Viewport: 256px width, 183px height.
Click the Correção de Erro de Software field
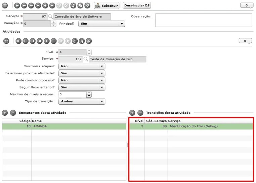(x=82, y=17)
